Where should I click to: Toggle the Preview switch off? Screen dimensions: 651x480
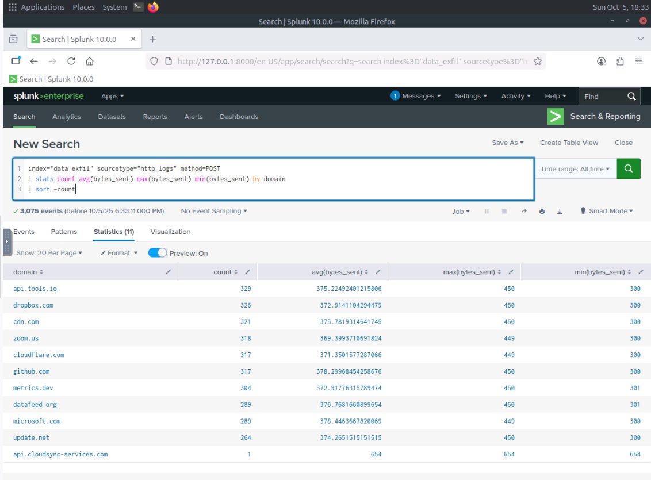[158, 253]
